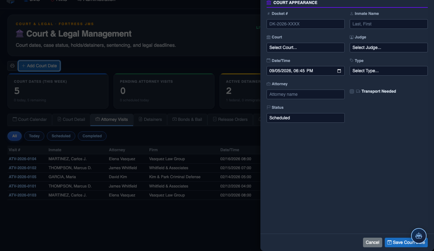The width and height of the screenshot is (434, 251).
Task: Open the AI assistant robot icon
Action: pos(419,236)
